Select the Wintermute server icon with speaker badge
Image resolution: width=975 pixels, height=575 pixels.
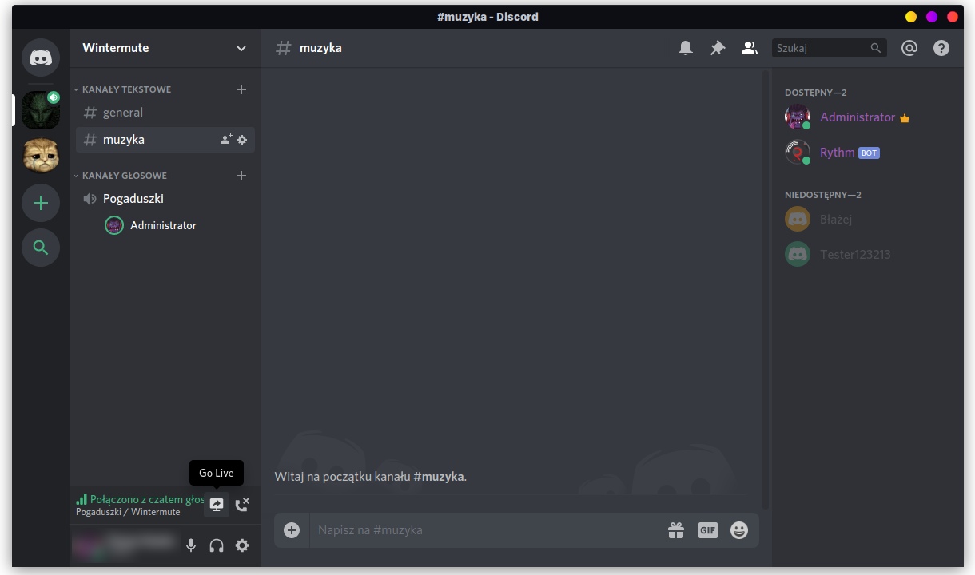[41, 109]
